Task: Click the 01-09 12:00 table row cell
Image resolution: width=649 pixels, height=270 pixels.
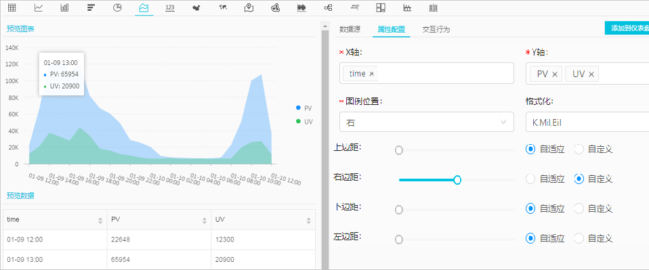Action: (55, 240)
